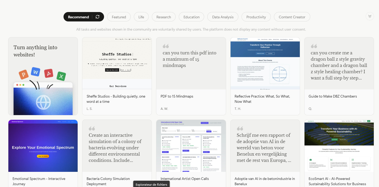Select the Recommend category tab
The height and width of the screenshot is (187, 379).
pos(84,17)
